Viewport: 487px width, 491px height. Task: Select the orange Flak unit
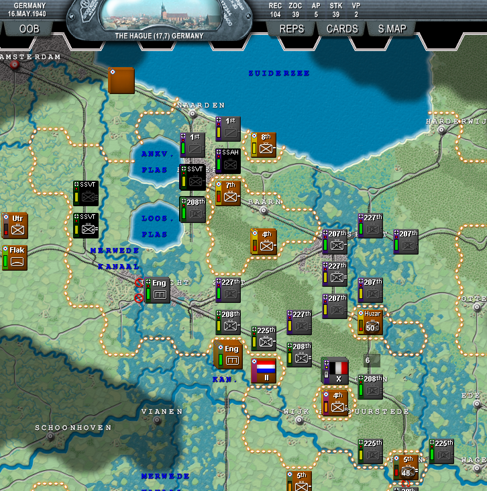pyautogui.click(x=15, y=258)
